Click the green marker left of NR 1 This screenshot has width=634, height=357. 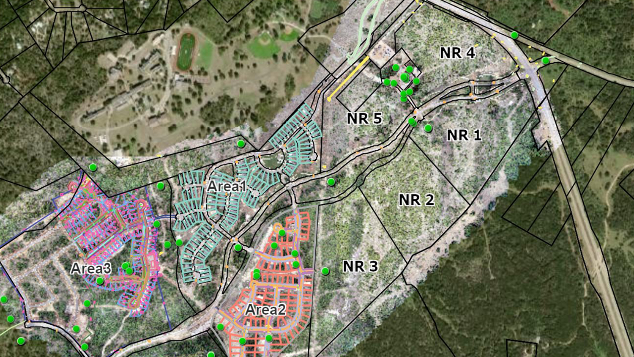point(428,128)
